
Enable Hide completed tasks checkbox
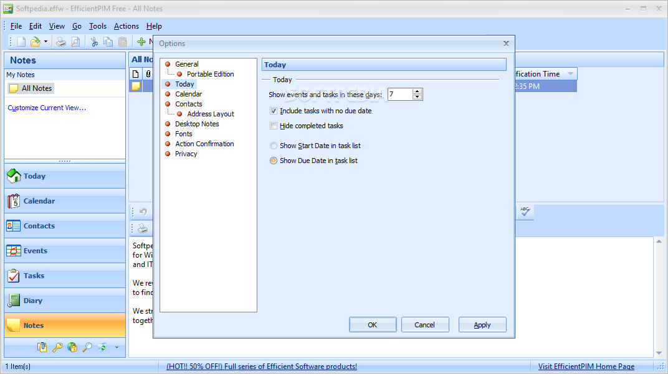coord(274,126)
